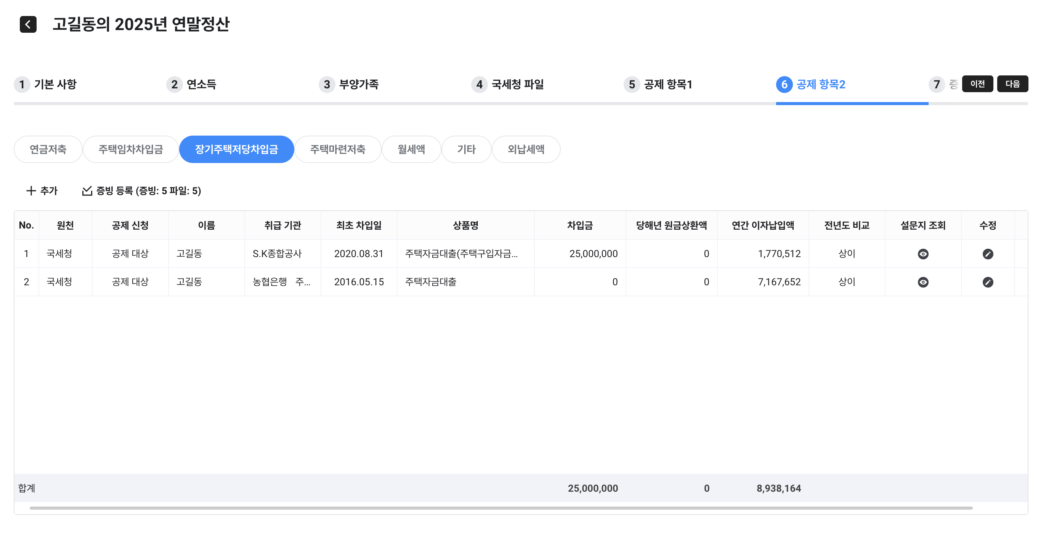Click the horizontal scrollbar under table
This screenshot has width=1046, height=534.
(x=501, y=508)
